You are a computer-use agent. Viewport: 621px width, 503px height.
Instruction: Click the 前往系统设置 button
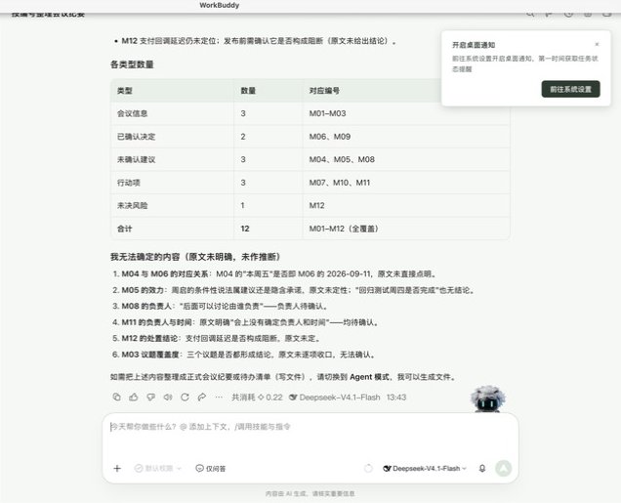pyautogui.click(x=570, y=89)
